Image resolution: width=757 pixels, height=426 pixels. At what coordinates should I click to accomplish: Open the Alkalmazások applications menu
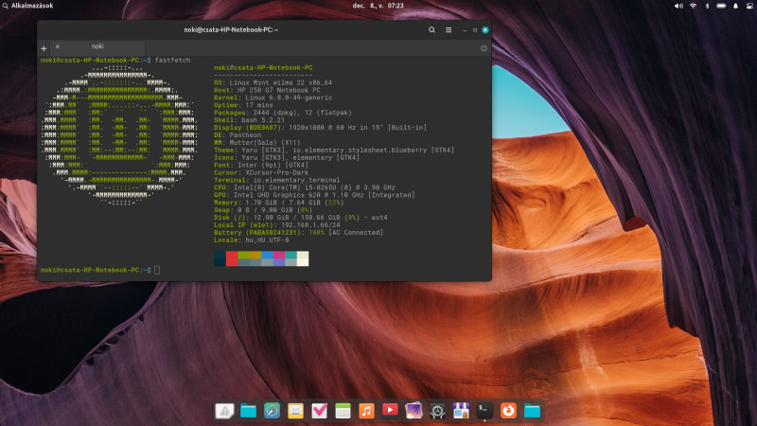28,6
